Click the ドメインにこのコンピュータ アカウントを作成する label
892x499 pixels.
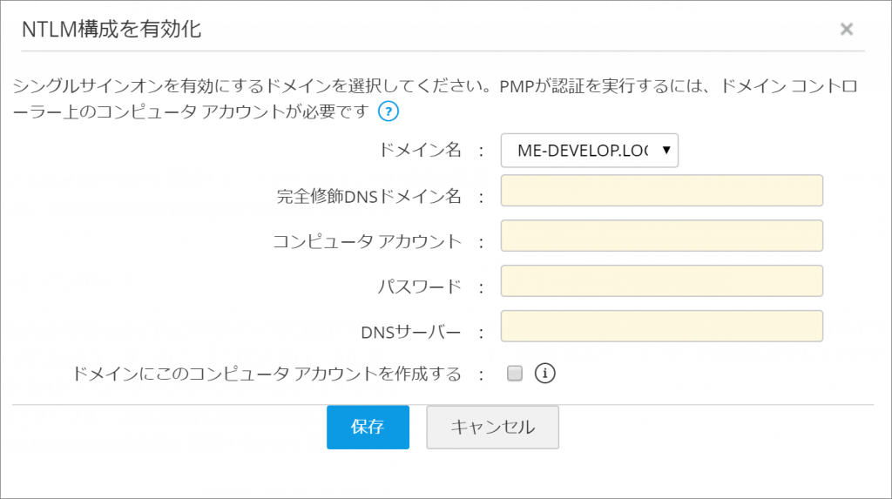click(267, 374)
